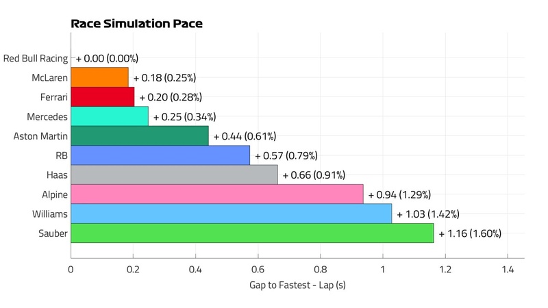The image size is (548, 308).
Task: Click the Race Simulation Pace title
Action: [136, 24]
